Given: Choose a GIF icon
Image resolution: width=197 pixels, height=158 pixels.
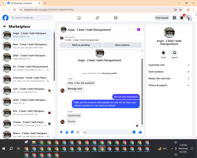Looking at the screenshot, I should [78, 132].
